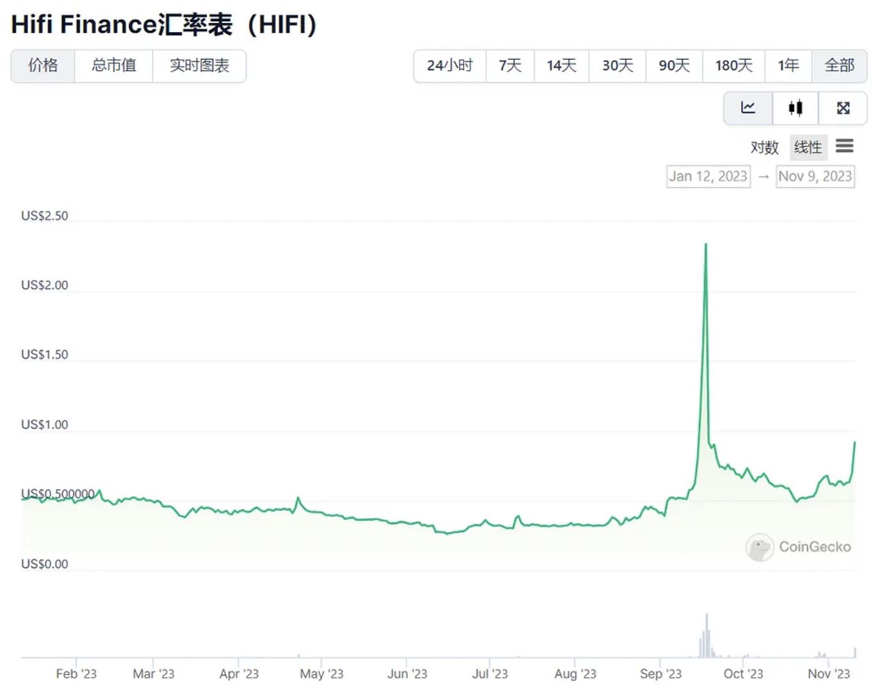The image size is (874, 697).
Task: Click the US$2.00 axis label
Action: [45, 285]
